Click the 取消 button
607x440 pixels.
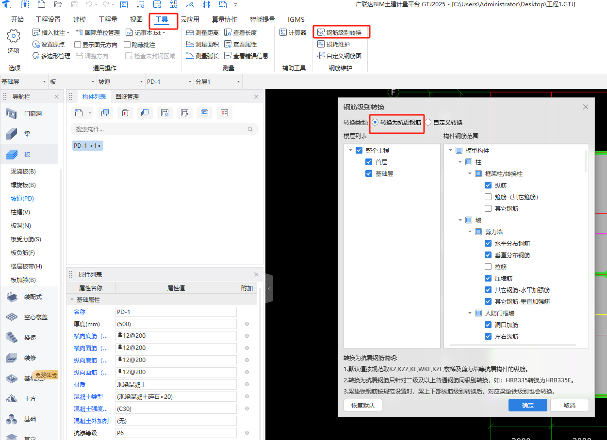click(x=570, y=405)
